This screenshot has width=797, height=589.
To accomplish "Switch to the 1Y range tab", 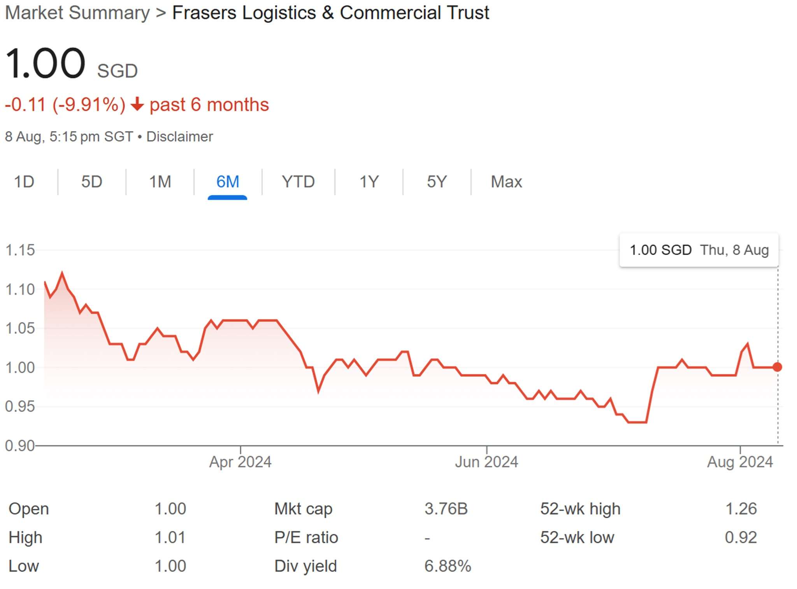I will 369,182.
